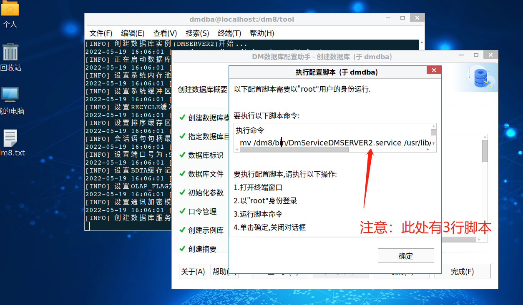
Task: Click the 创建摘要 wizard step
Action: tap(202, 249)
